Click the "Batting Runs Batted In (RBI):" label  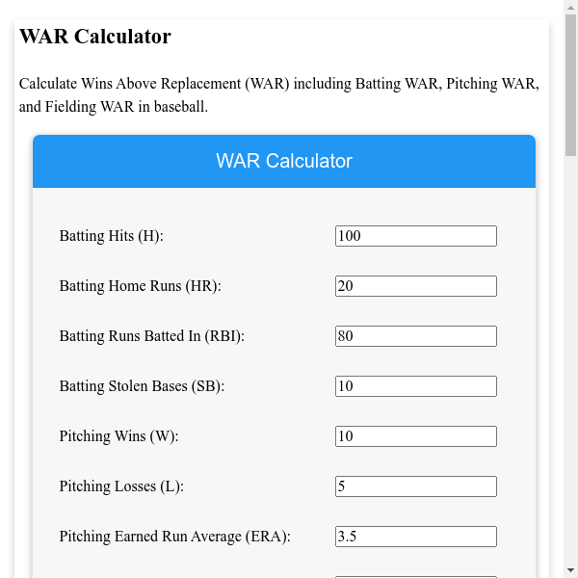152,336
